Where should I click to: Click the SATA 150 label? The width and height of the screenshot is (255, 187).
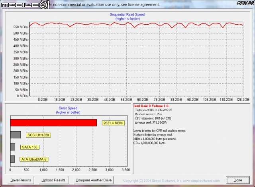(29, 147)
